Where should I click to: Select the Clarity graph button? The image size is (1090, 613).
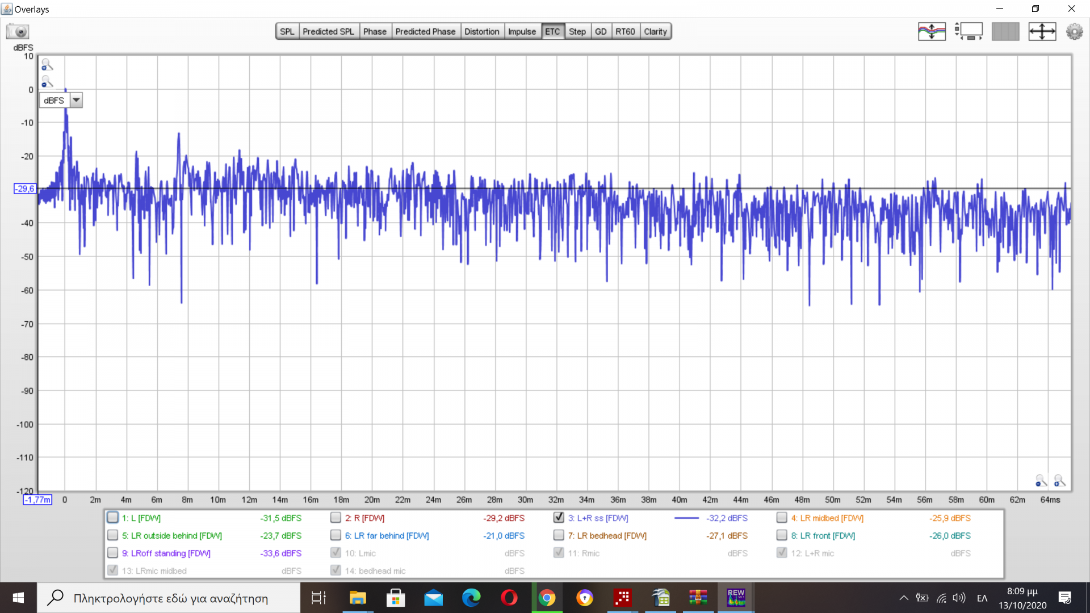coord(655,31)
